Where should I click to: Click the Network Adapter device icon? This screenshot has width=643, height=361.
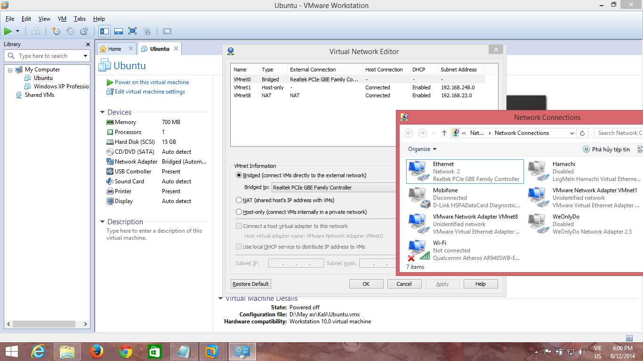110,162
